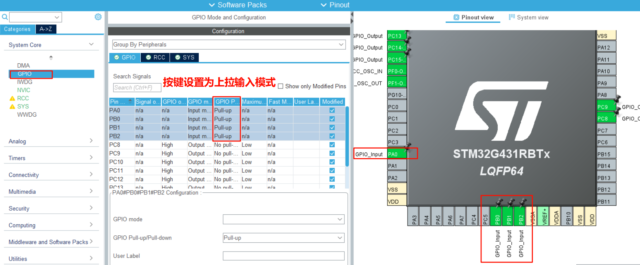Select NVIC in System Core list
Image resolution: width=640 pixels, height=265 pixels.
(x=24, y=90)
